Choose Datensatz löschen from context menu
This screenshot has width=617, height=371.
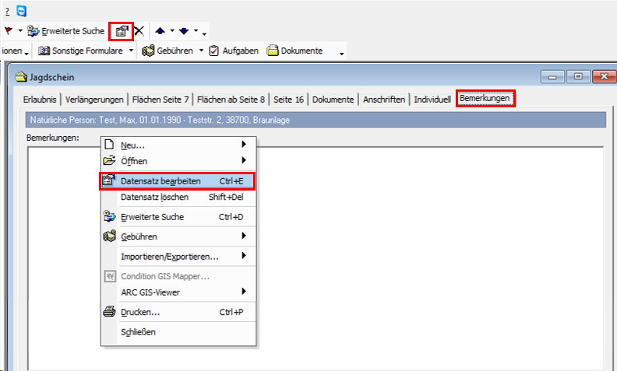click(x=154, y=197)
